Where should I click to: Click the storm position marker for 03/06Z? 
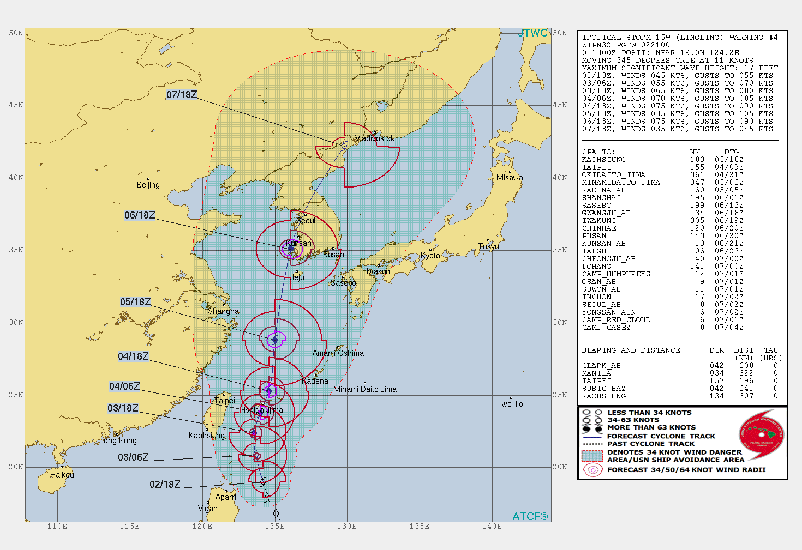[256, 455]
